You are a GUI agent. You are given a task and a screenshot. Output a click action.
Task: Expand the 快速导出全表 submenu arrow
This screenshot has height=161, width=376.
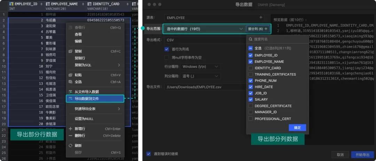click(x=119, y=109)
